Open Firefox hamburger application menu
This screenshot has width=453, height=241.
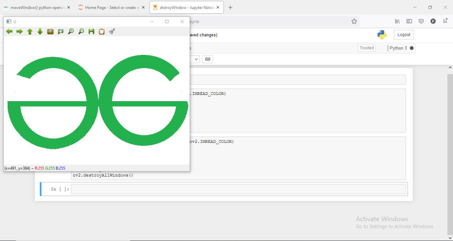coord(445,21)
